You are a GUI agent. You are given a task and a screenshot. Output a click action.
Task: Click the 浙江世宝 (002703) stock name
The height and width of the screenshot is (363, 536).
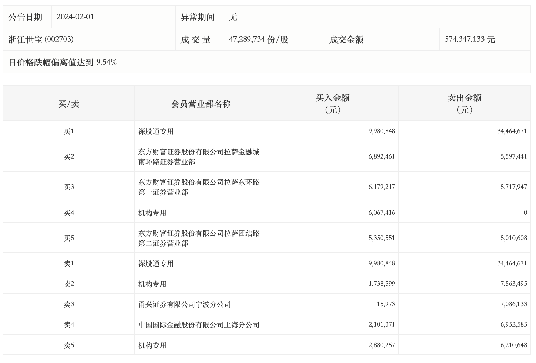(41, 39)
